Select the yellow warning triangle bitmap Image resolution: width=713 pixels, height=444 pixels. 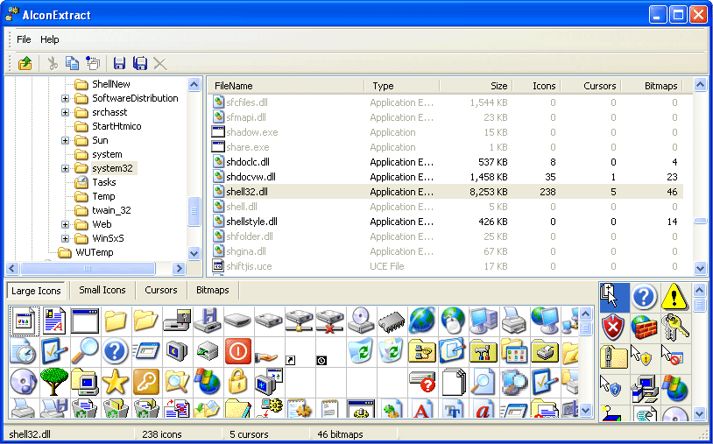[x=674, y=298]
